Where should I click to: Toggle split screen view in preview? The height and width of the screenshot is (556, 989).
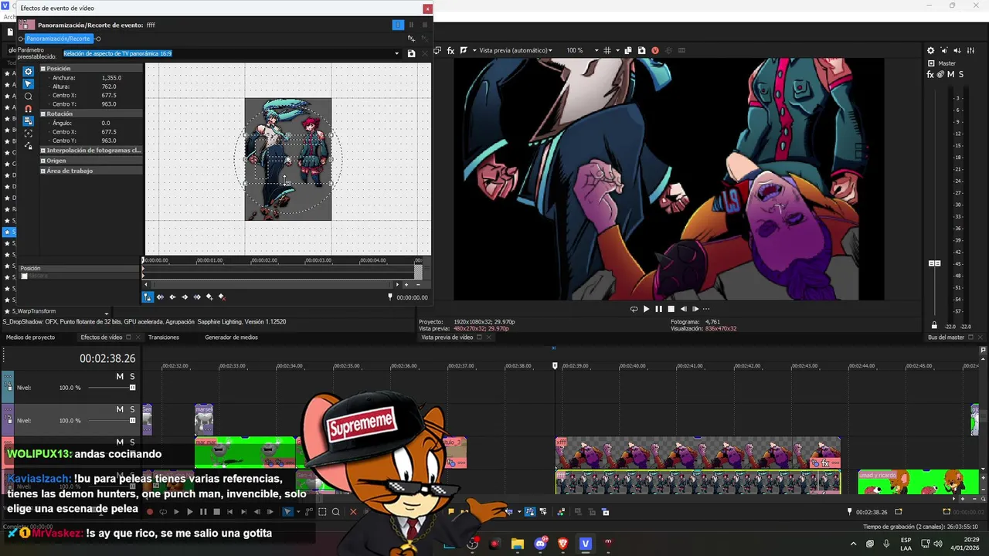click(464, 50)
